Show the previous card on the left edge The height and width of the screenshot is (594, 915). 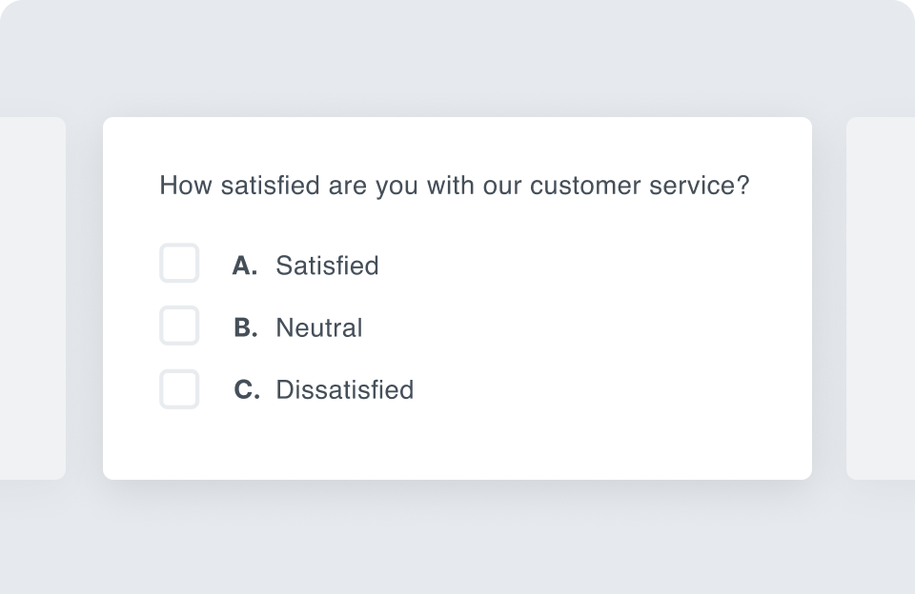[31, 298]
